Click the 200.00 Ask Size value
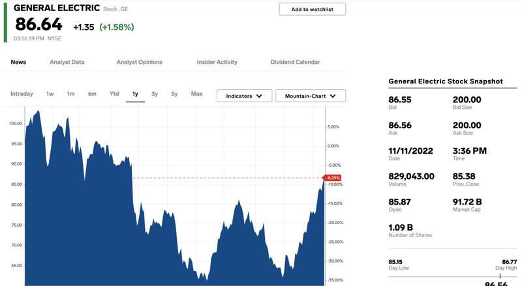This screenshot has height=286, width=522. (x=467, y=125)
